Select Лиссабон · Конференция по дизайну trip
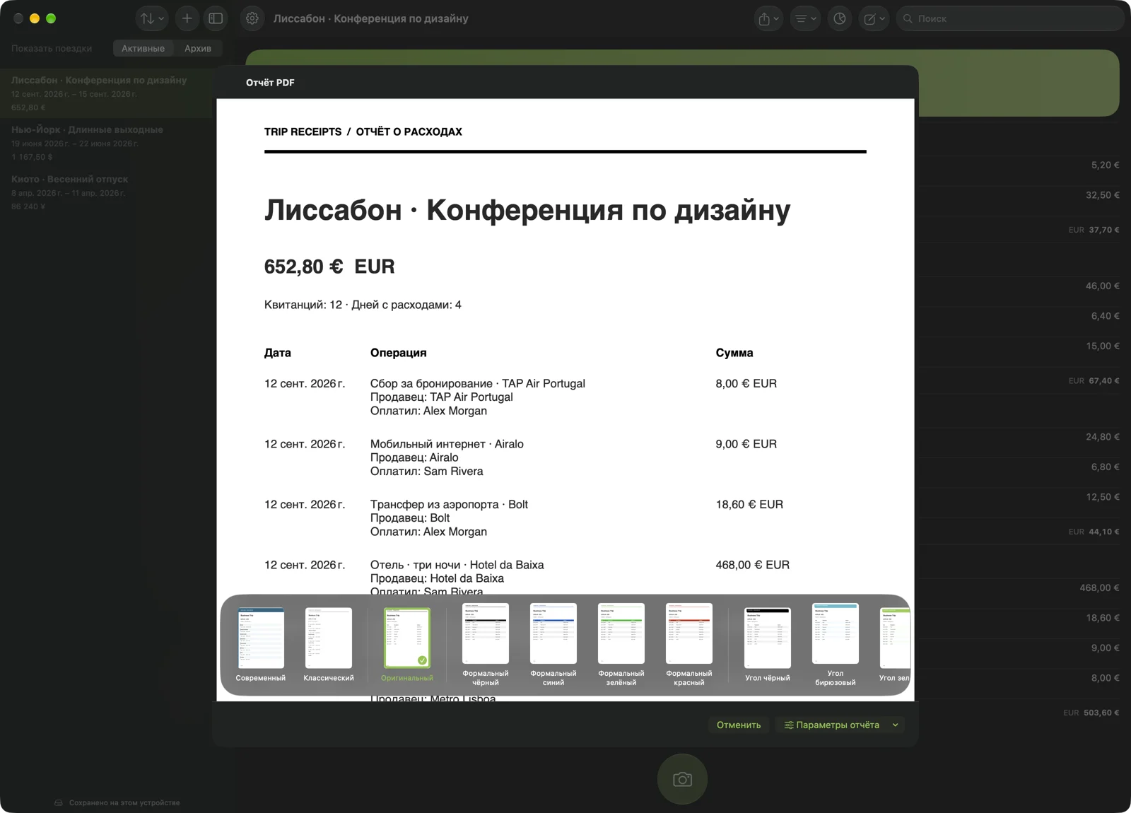Viewport: 1131px width, 813px height. 106,93
